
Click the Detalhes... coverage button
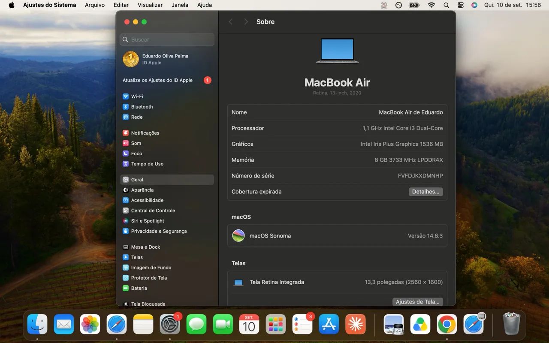coord(425,192)
